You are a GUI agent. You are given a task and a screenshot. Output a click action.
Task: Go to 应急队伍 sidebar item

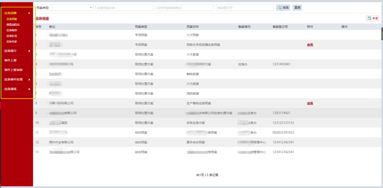12,36
